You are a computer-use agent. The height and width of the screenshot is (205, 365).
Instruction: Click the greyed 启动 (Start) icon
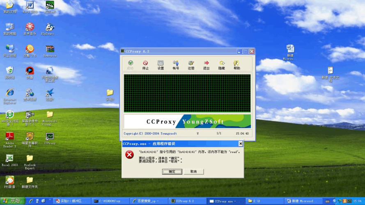130,65
